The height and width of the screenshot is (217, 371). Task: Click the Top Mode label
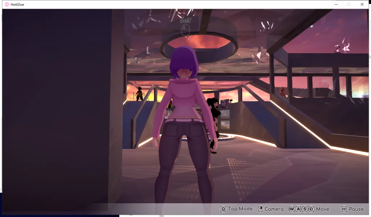tap(240, 209)
